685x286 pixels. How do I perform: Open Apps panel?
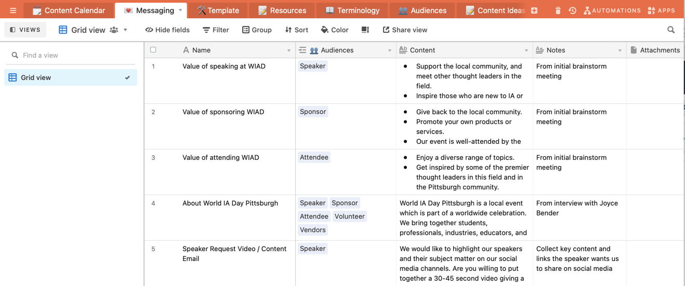click(661, 10)
